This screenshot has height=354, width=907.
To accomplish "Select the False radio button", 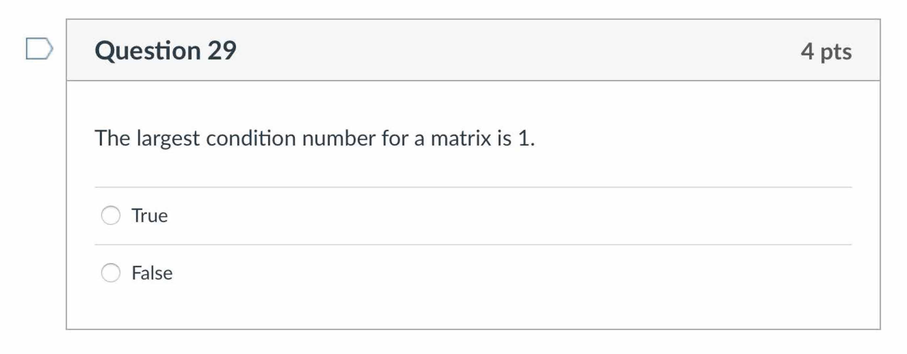I will pos(111,273).
